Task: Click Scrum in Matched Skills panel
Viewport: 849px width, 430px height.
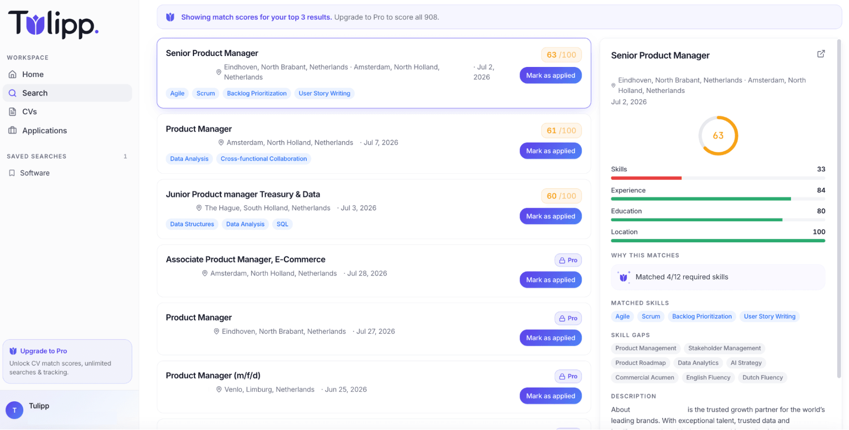Action: click(650, 317)
